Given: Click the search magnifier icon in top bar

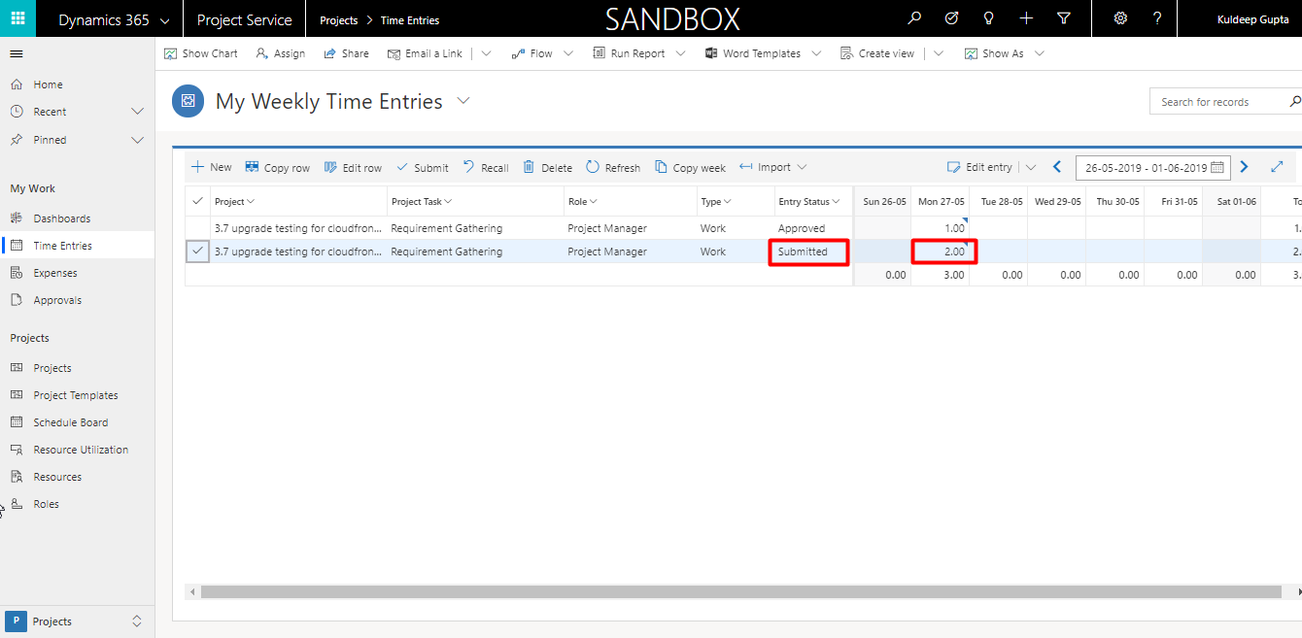Looking at the screenshot, I should click(x=914, y=19).
